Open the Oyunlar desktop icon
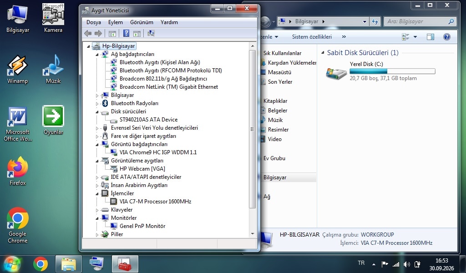The width and height of the screenshot is (466, 273). click(53, 120)
